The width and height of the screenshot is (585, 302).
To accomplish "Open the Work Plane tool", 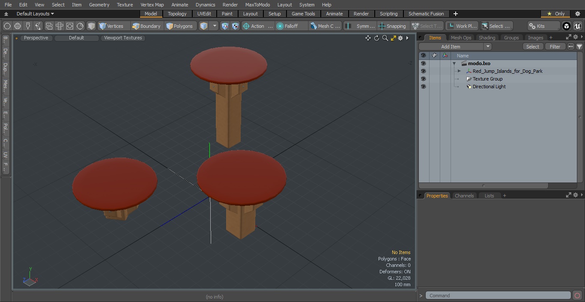I will (462, 26).
